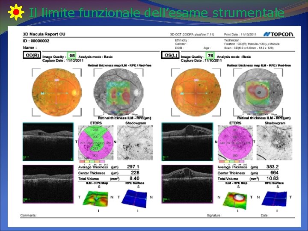Click OS total volume value 10.83
Viewport: 308px width, 231px height.
pos(272,178)
